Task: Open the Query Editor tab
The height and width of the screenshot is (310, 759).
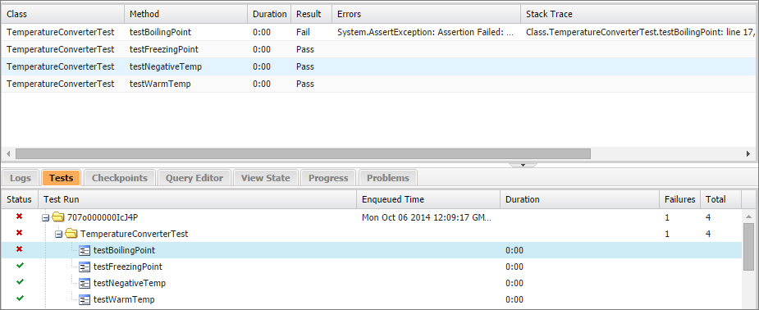Action: coord(194,178)
